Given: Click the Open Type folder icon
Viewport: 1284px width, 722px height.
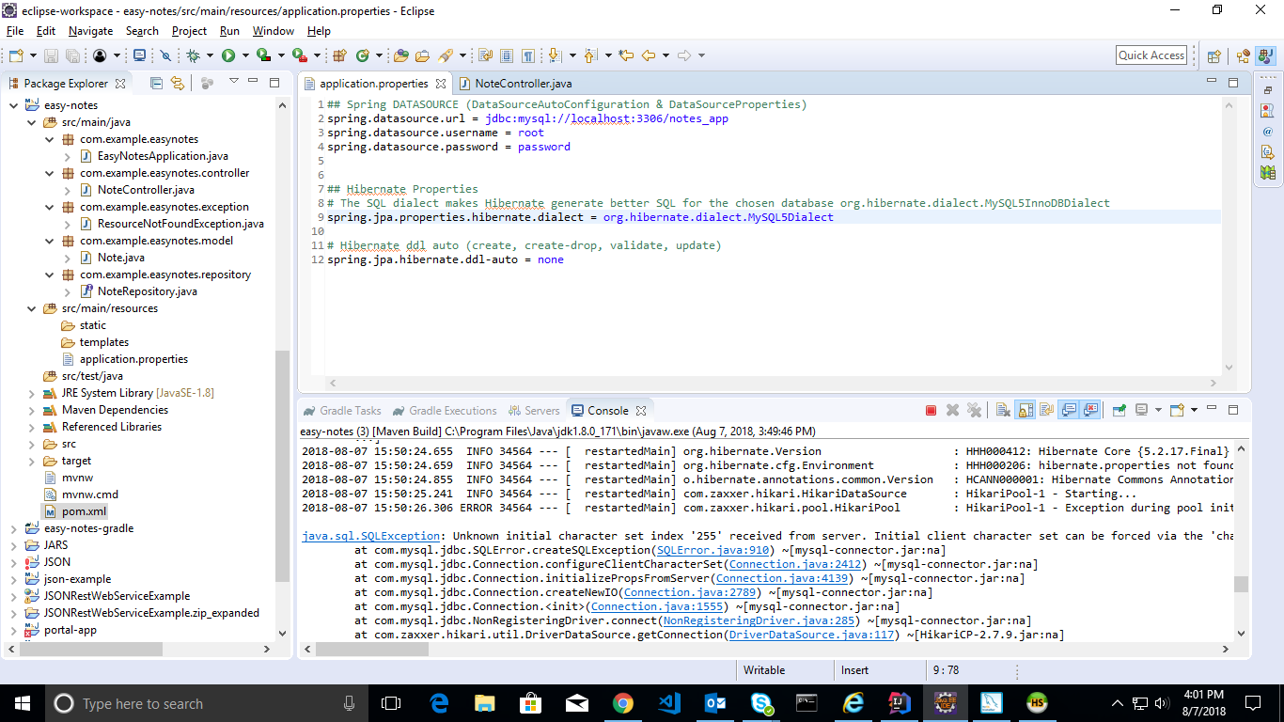Looking at the screenshot, I should (401, 55).
